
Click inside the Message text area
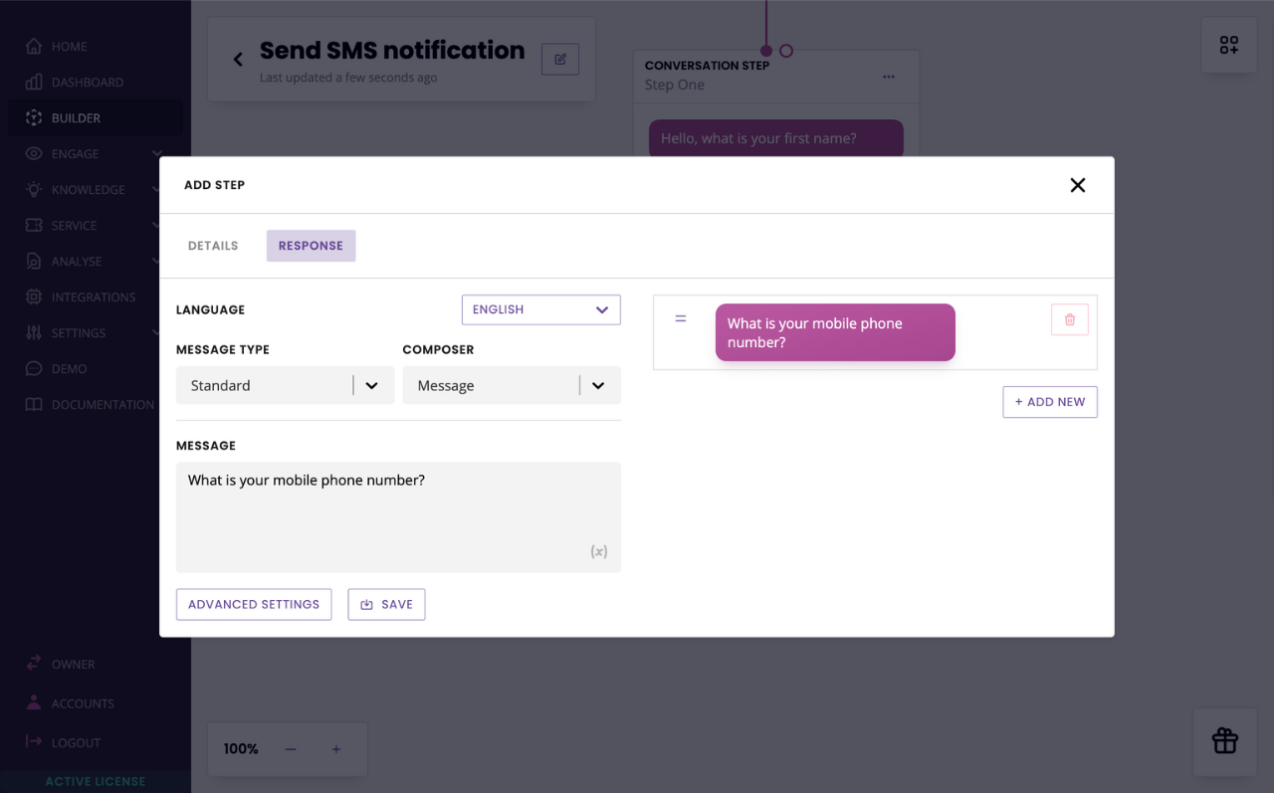[x=398, y=507]
